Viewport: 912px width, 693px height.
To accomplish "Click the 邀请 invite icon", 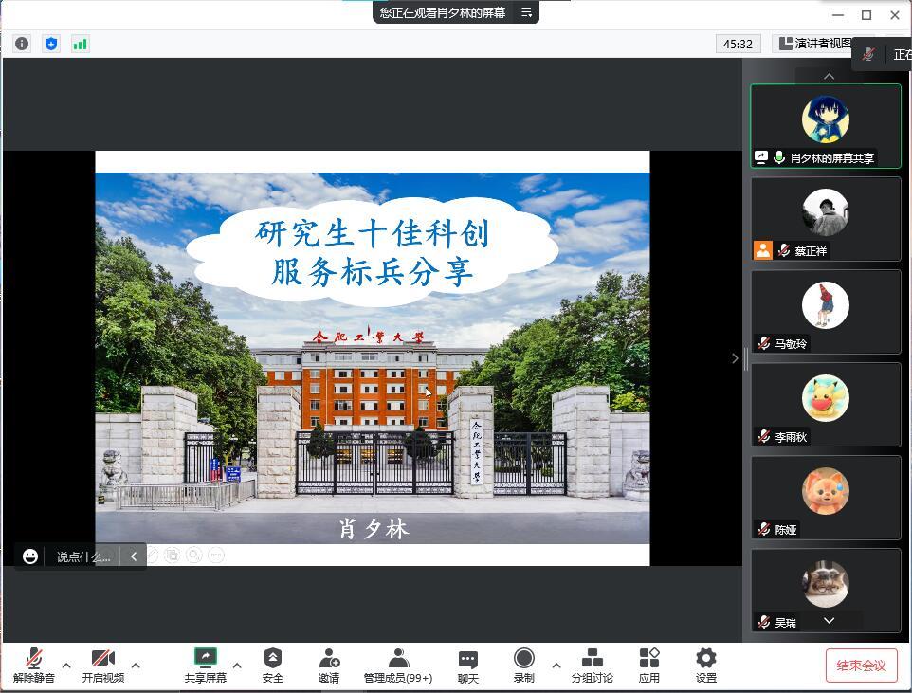I will [329, 666].
